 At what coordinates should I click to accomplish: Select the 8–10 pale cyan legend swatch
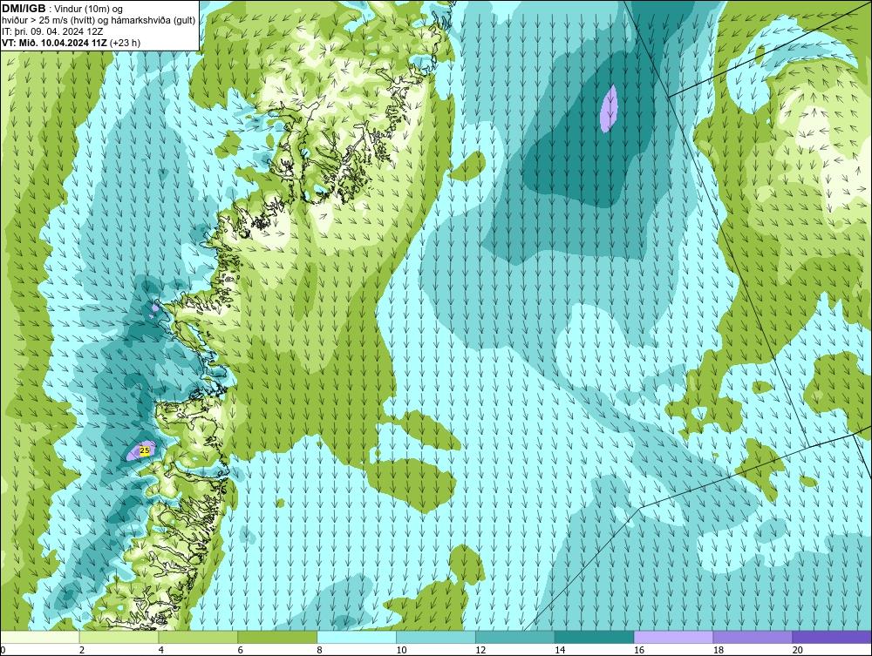357,637
